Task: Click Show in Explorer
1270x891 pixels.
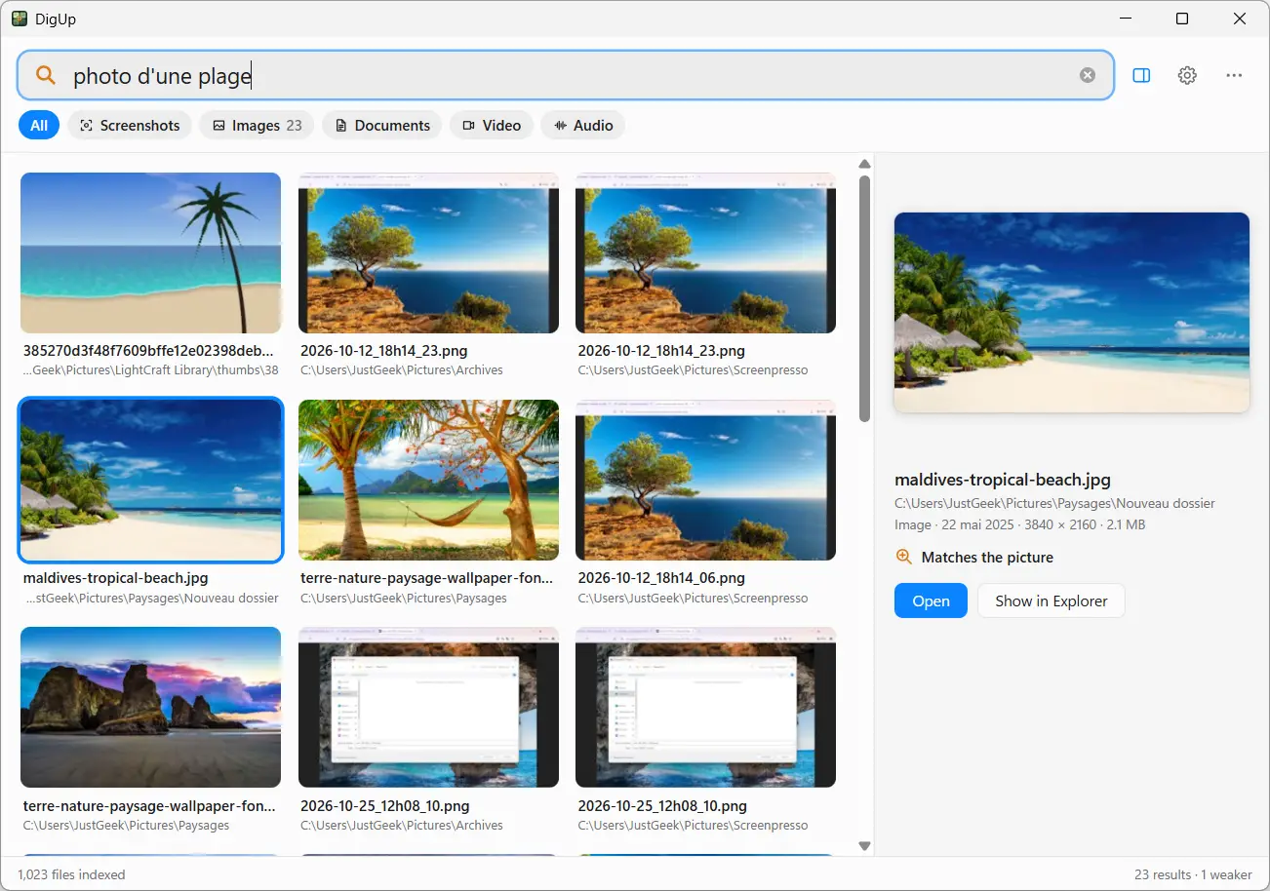Action: tap(1051, 600)
